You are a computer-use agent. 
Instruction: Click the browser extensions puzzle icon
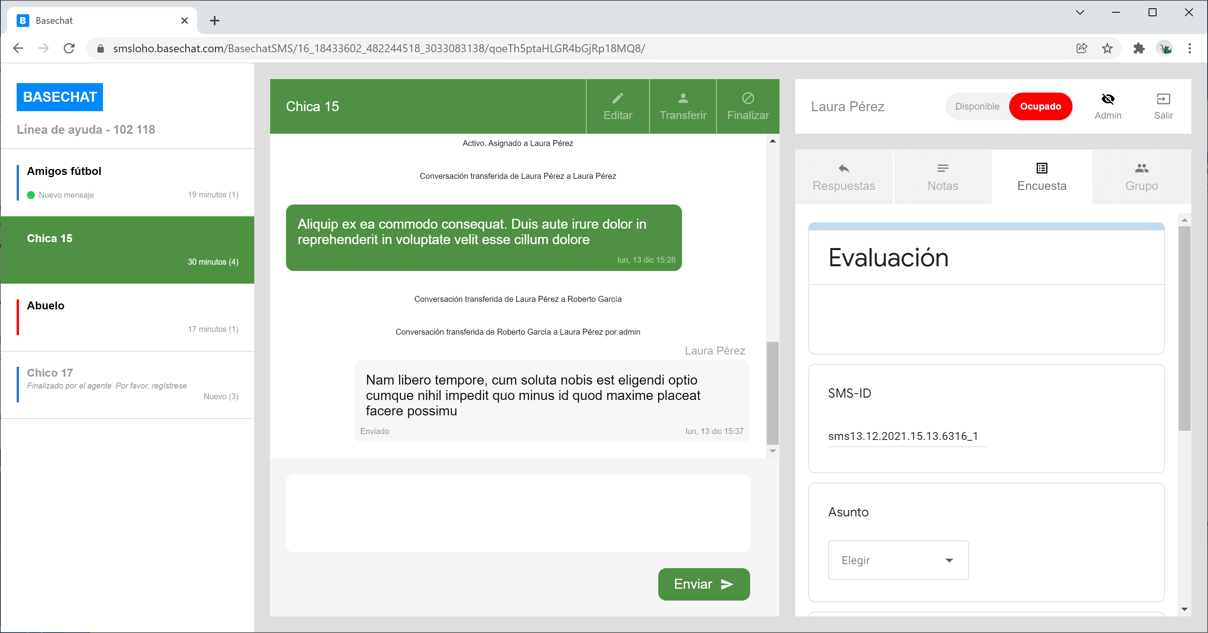click(x=1138, y=48)
